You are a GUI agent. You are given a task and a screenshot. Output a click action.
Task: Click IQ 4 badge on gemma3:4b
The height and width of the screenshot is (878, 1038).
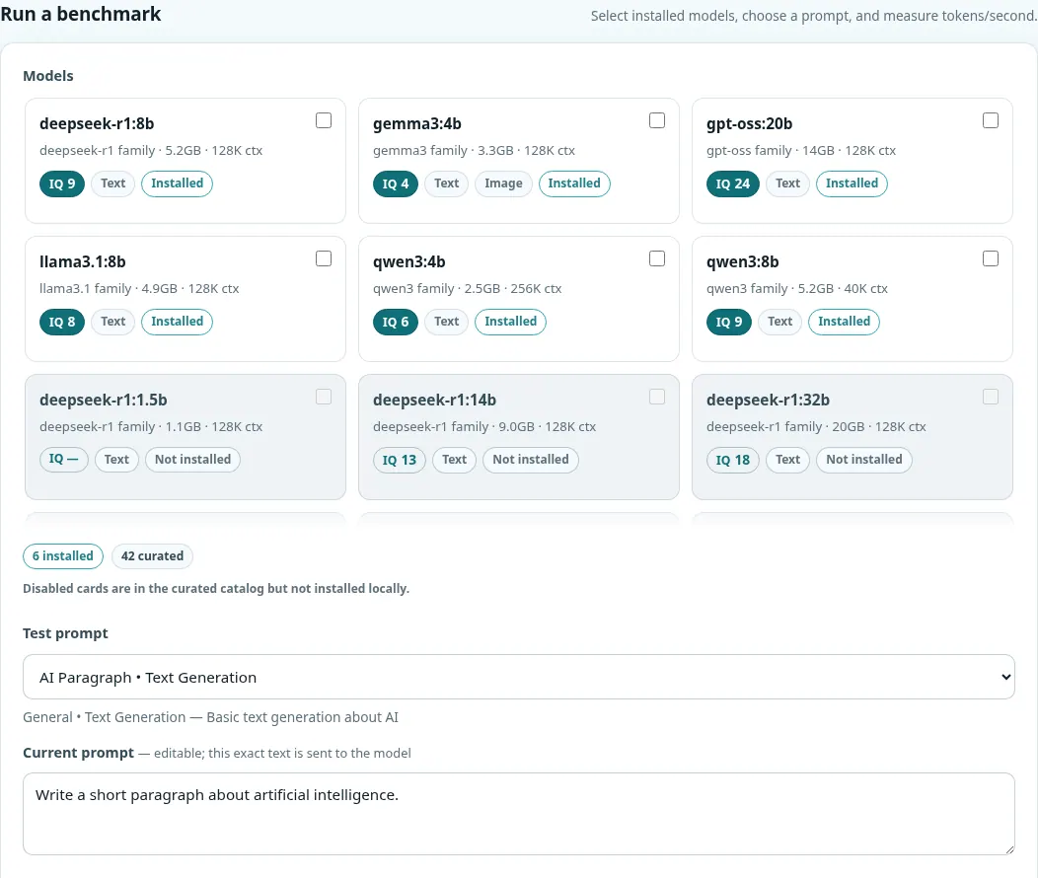(x=396, y=183)
